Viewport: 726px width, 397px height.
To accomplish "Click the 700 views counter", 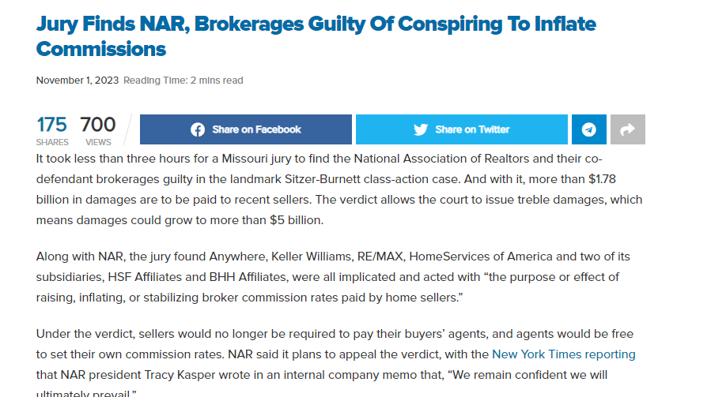I will [98, 125].
